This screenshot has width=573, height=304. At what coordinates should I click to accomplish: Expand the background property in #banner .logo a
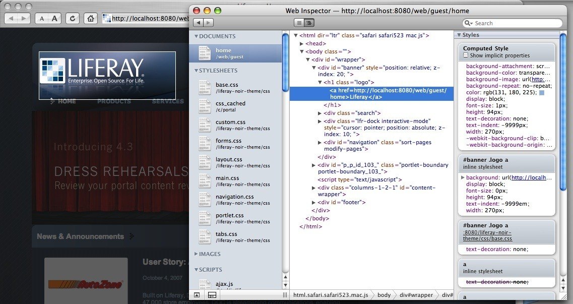pos(463,177)
